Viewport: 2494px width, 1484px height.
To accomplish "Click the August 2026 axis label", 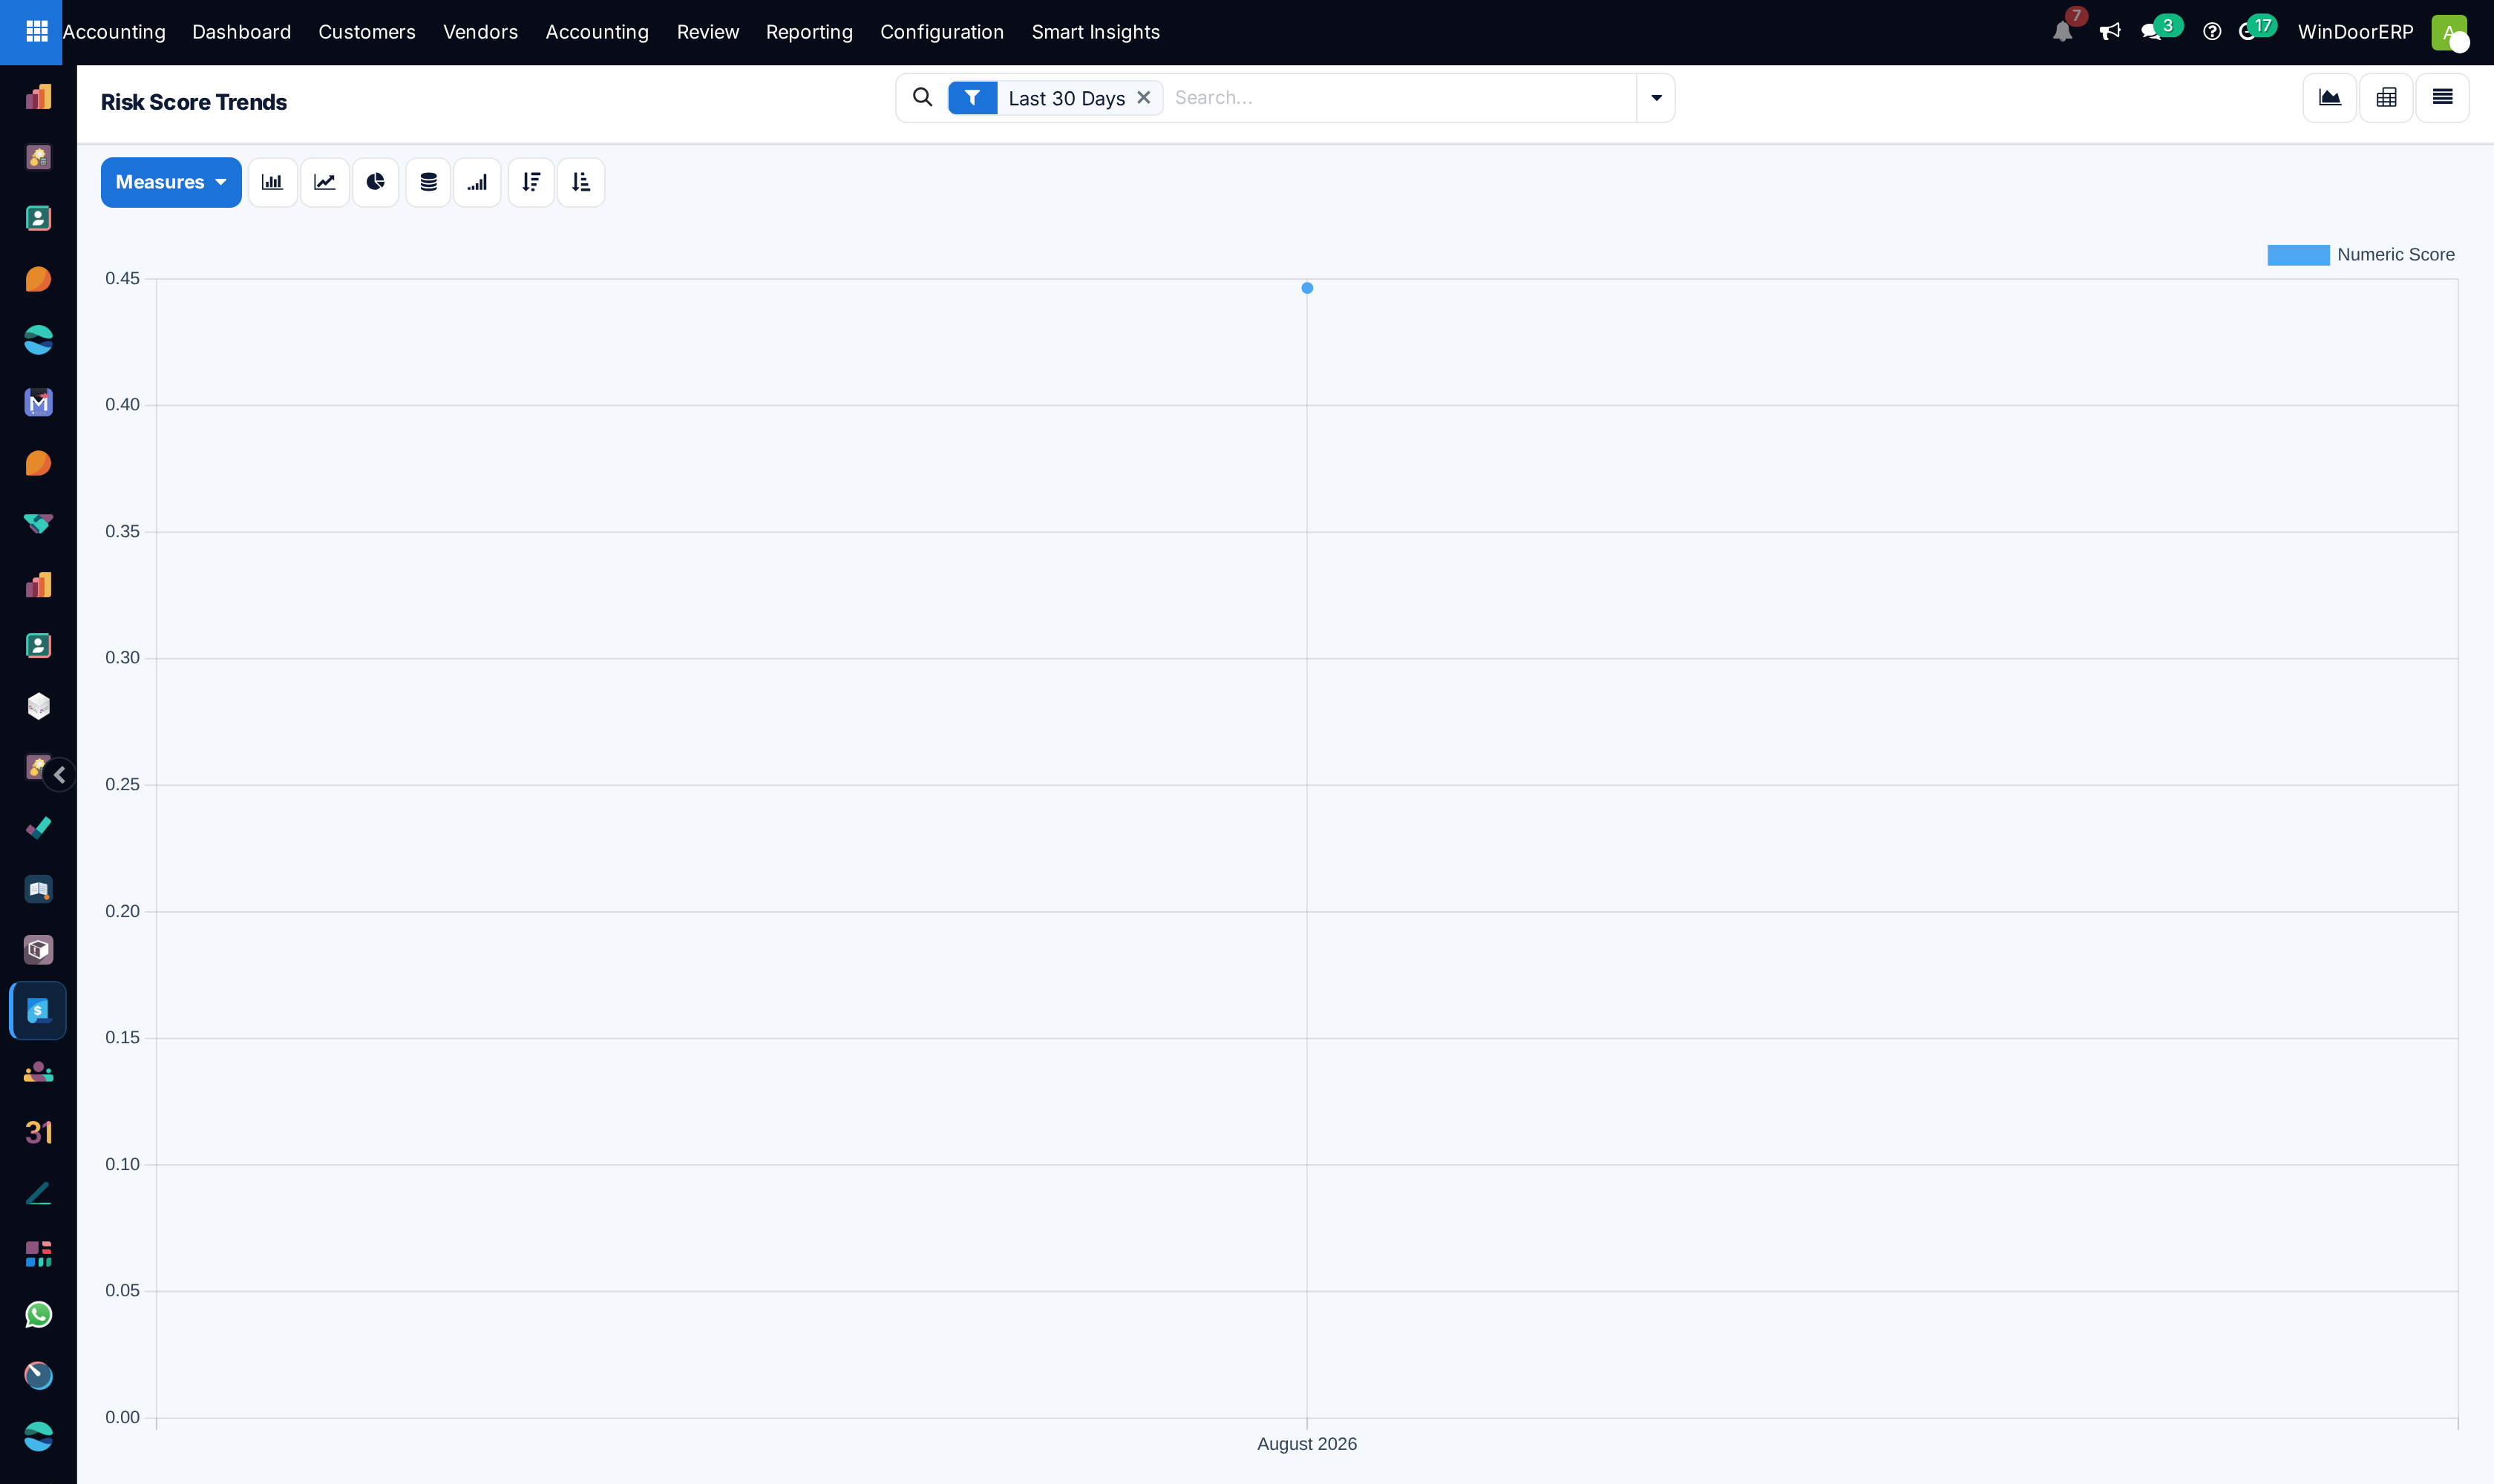I will 1306,1444.
